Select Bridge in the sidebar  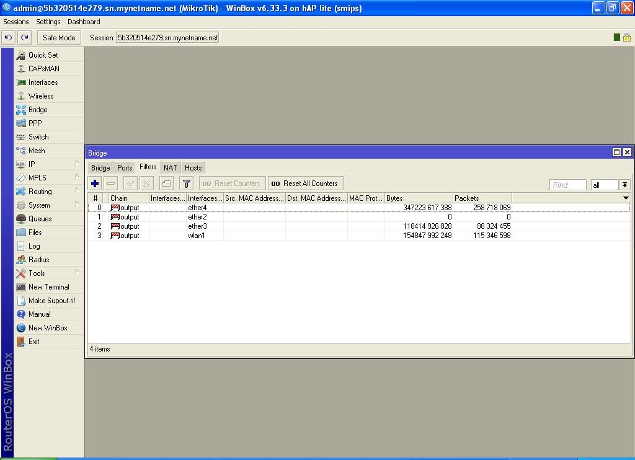point(49,110)
